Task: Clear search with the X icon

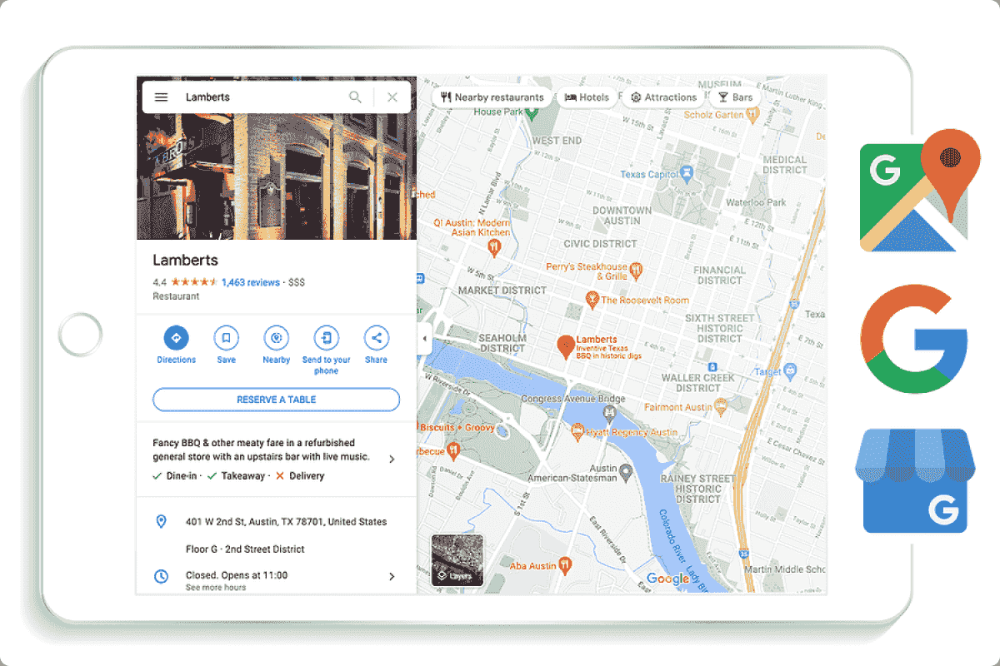Action: (392, 97)
